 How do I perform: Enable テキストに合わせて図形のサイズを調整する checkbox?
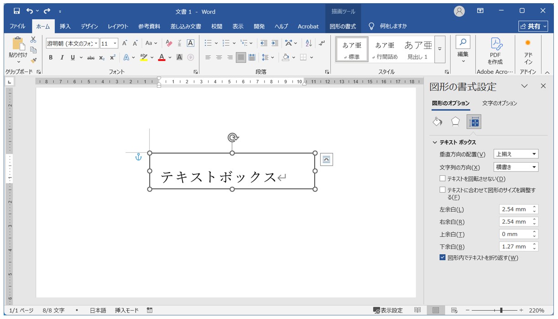(443, 190)
